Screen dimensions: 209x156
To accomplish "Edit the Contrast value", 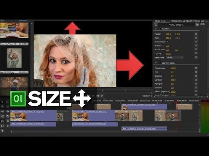I will (x=173, y=80).
